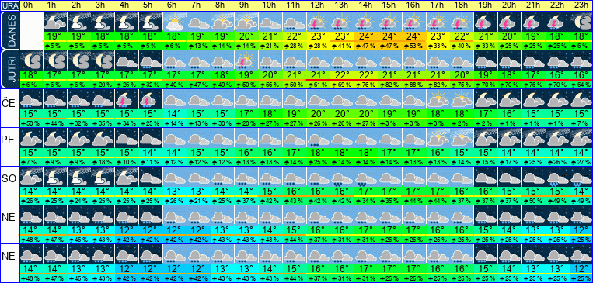Select the SO day row label
The height and width of the screenshot is (283, 593).
(x=9, y=178)
